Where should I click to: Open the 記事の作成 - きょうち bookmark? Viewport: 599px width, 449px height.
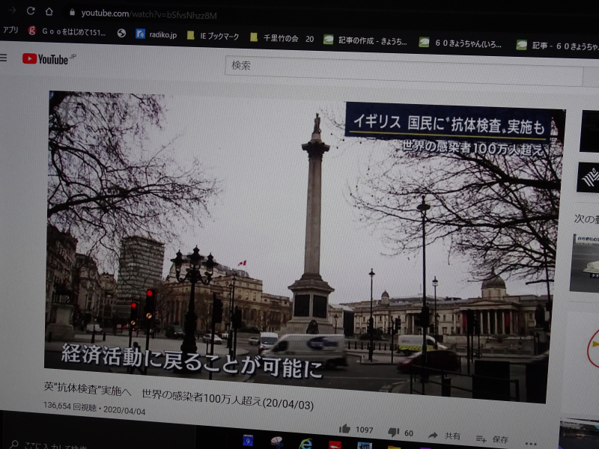[365, 40]
